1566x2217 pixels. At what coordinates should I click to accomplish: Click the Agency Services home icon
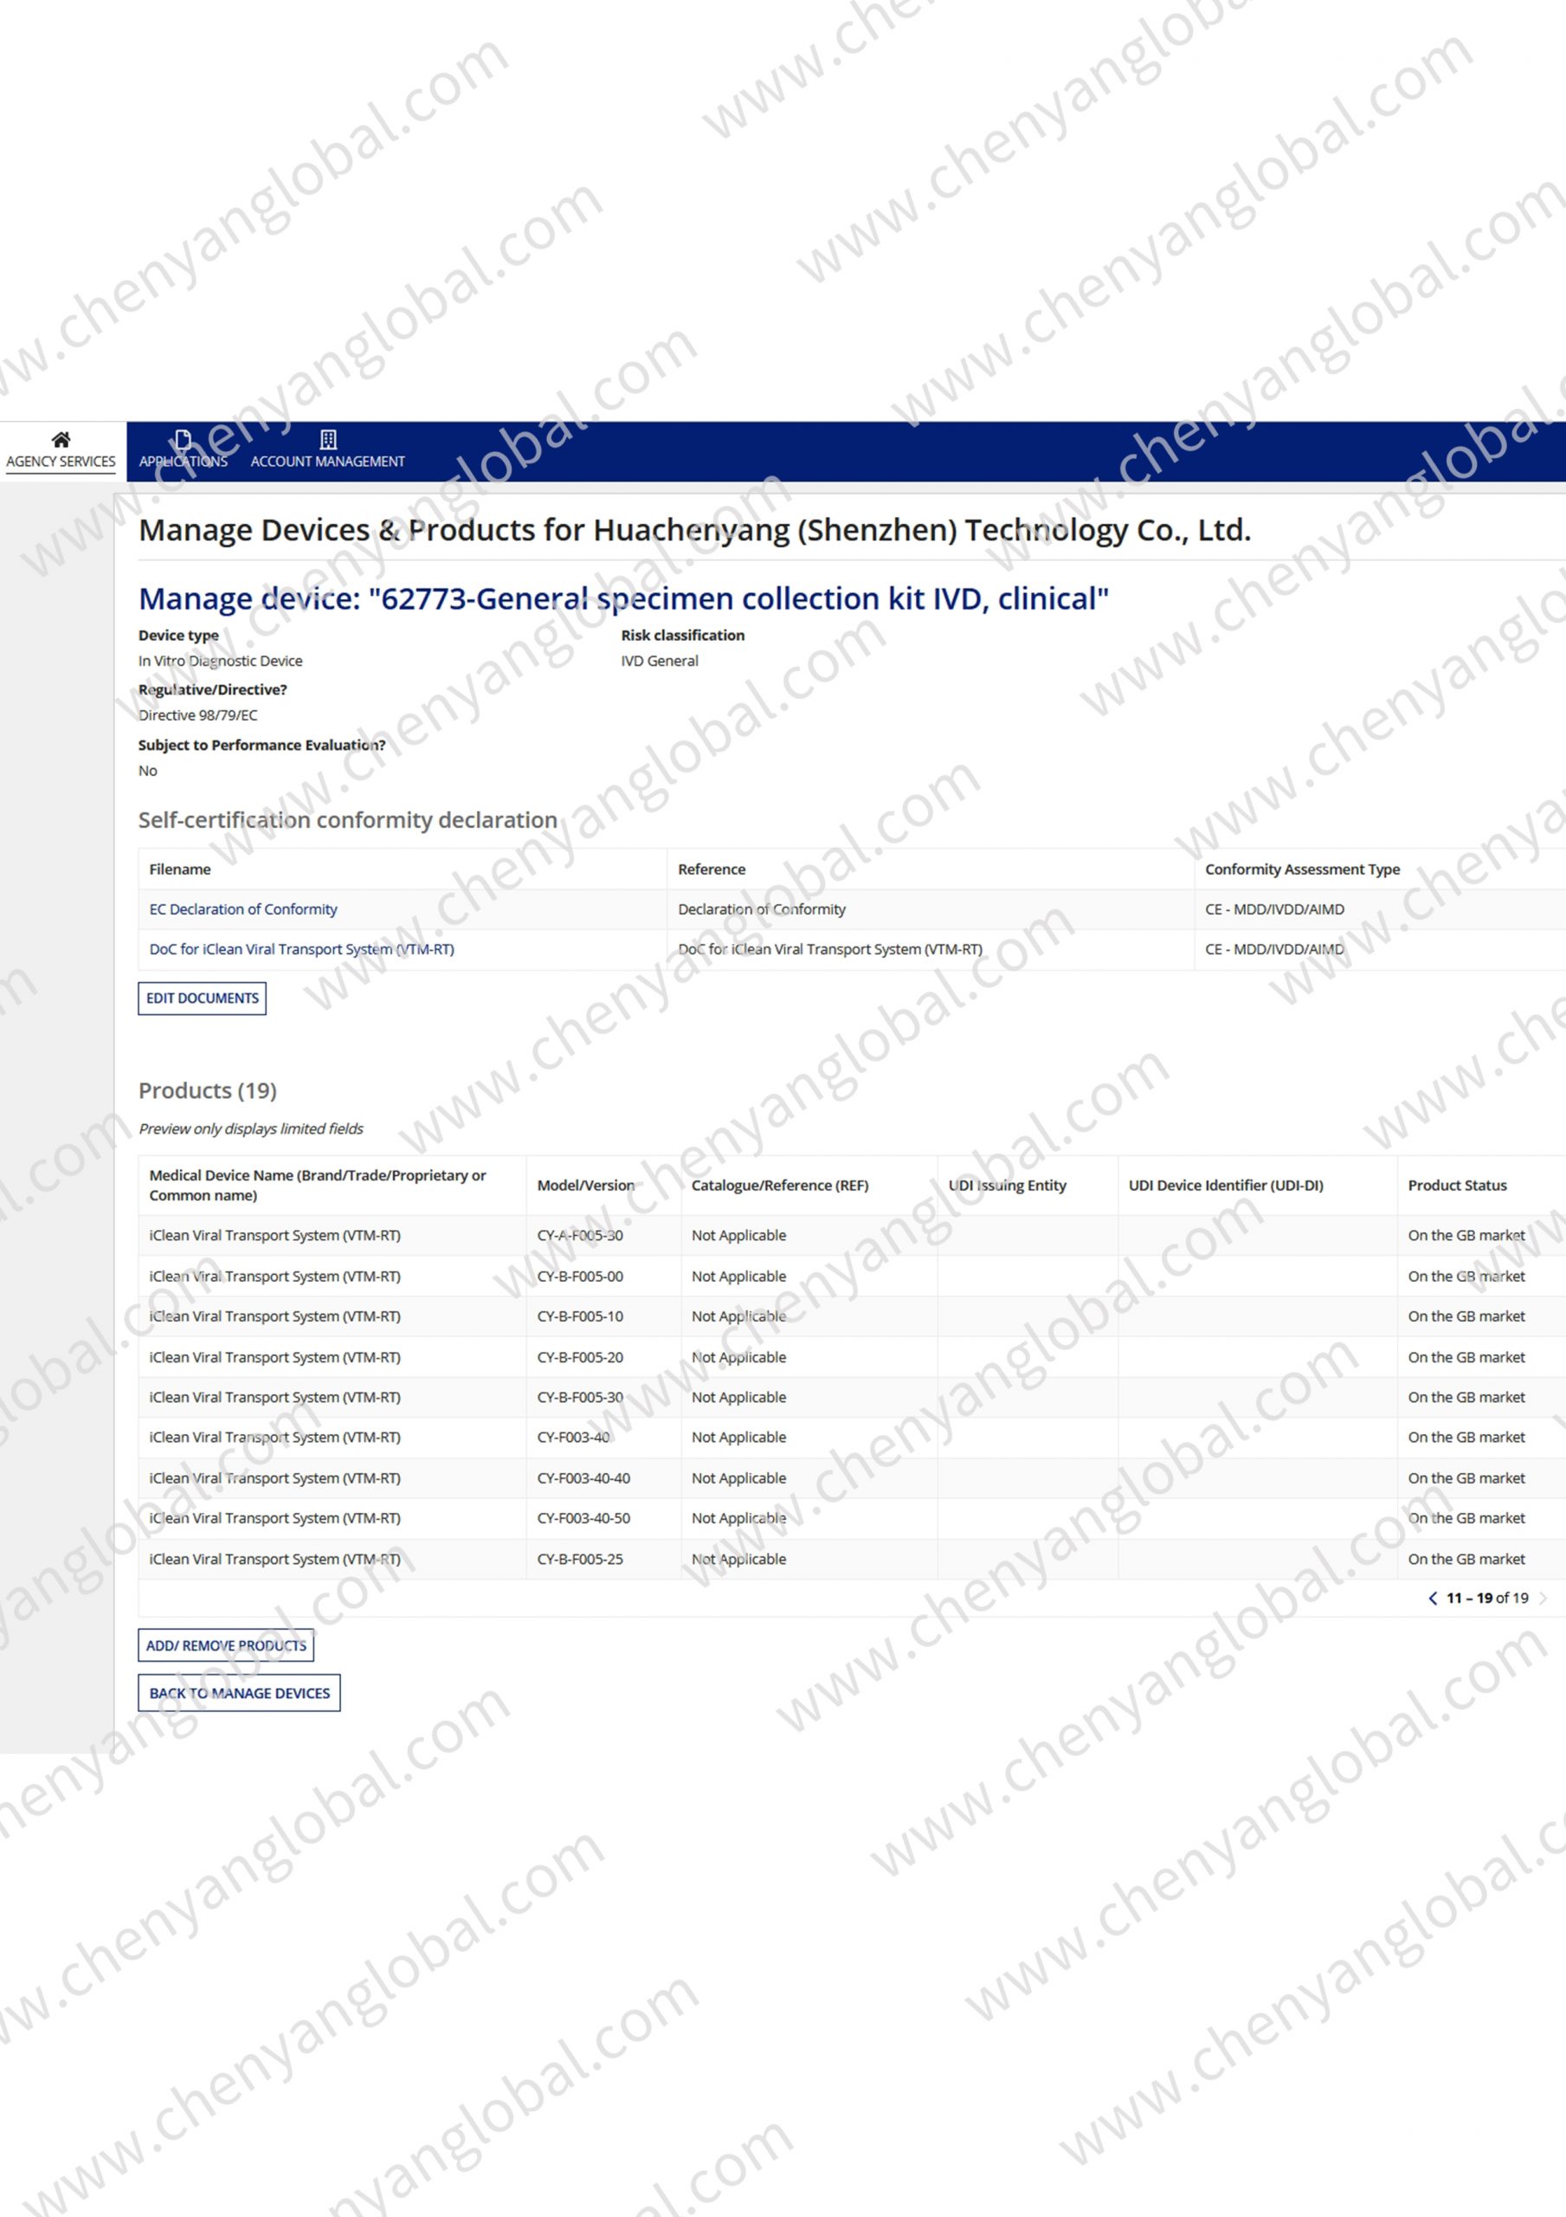[x=61, y=439]
